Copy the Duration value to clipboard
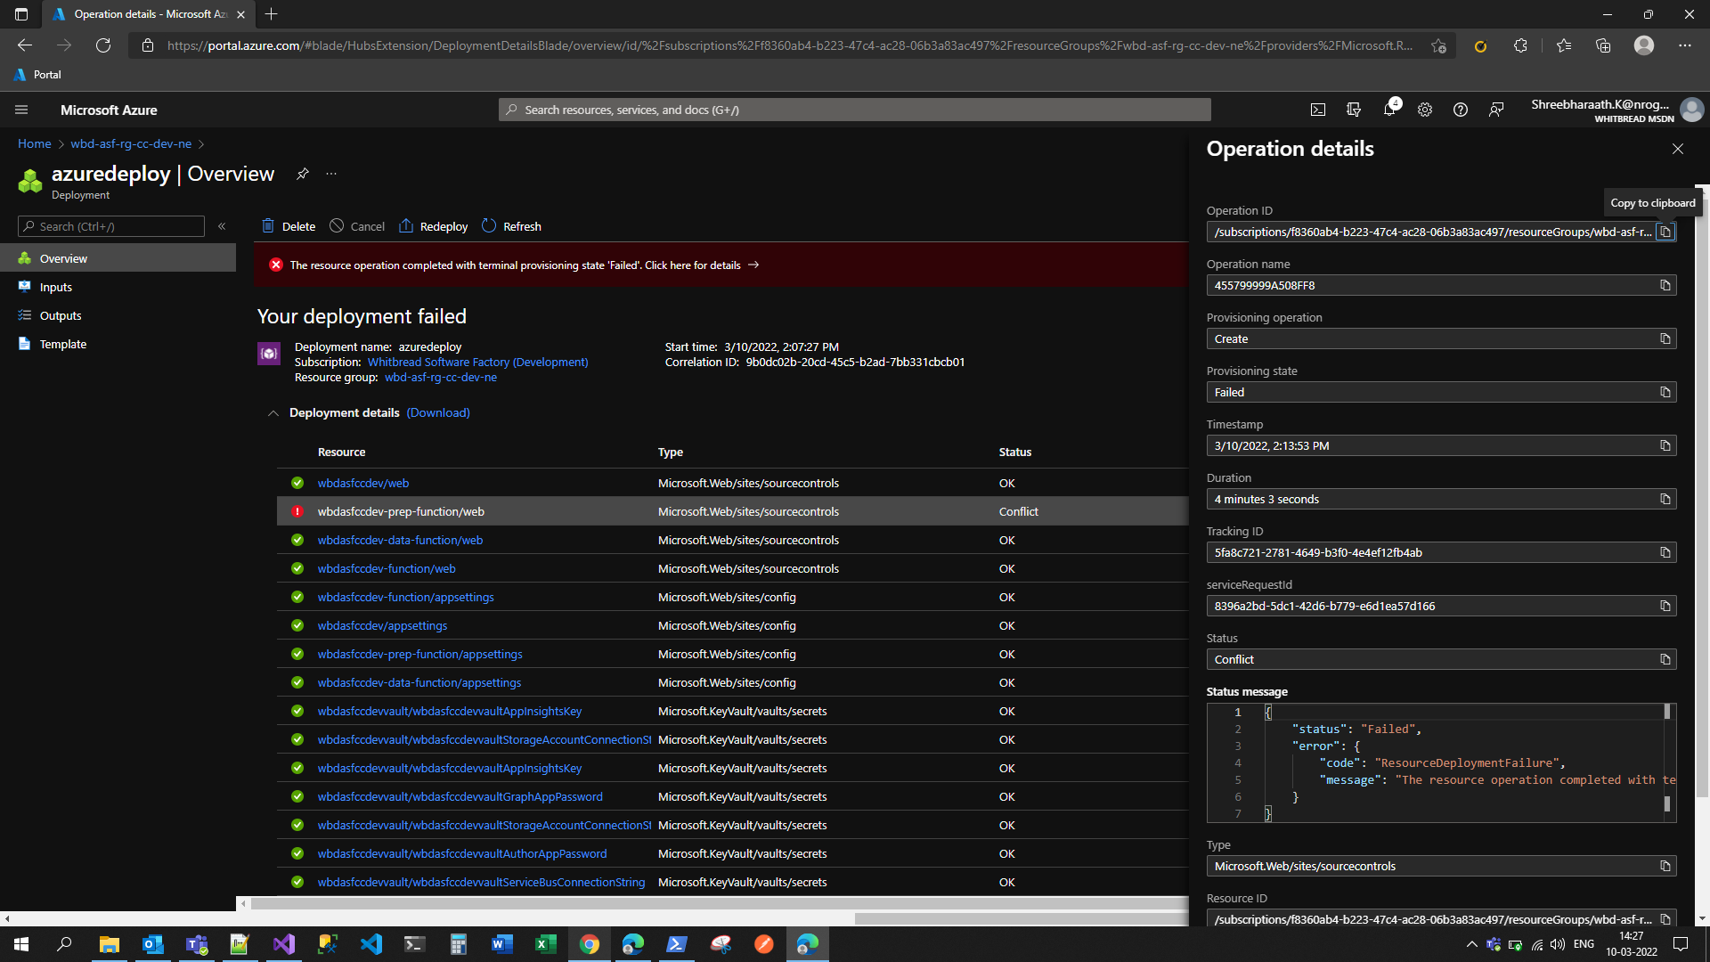Viewport: 1710px width, 962px height. click(1665, 499)
